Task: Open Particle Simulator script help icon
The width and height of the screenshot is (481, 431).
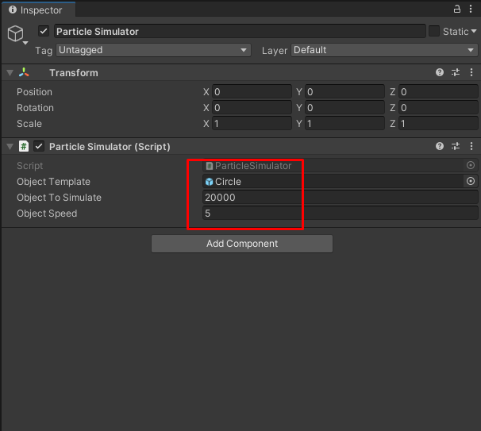Action: [x=440, y=146]
